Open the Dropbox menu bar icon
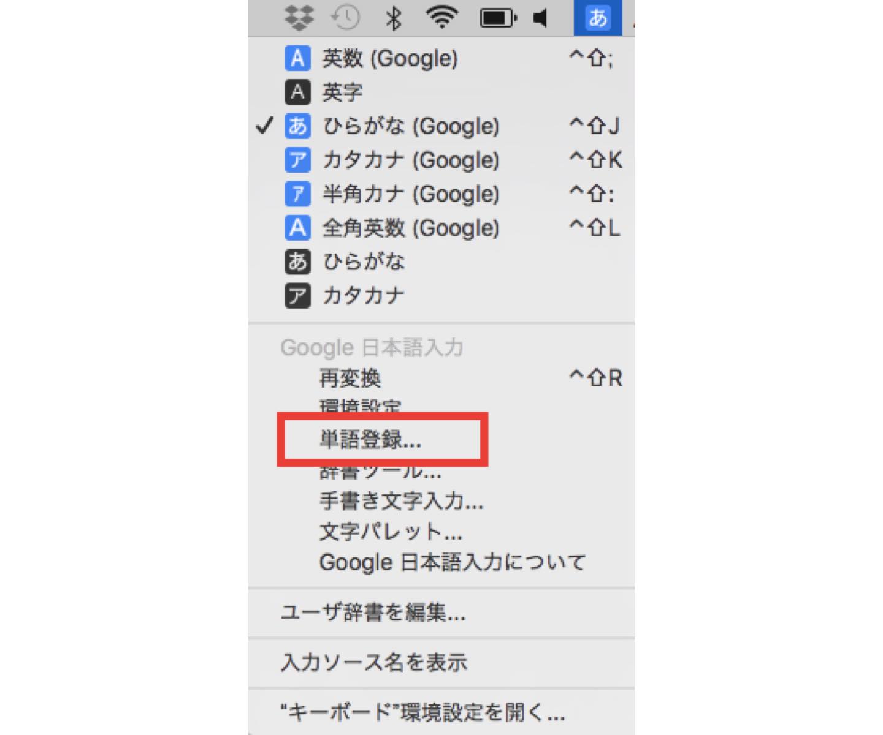Viewport: 883px width, 735px height. click(x=299, y=18)
